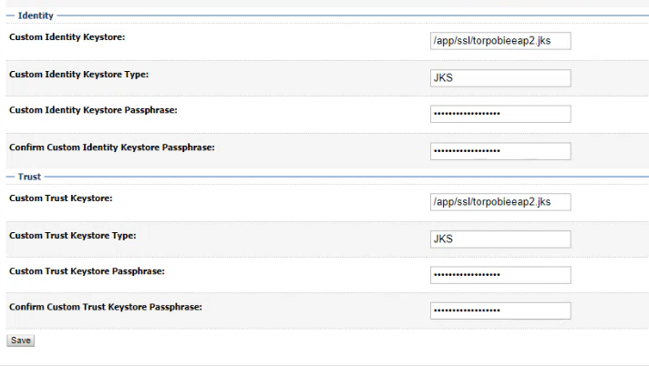The image size is (649, 366).
Task: Focus the Custom Trust Keystore Type field
Action: (500, 239)
